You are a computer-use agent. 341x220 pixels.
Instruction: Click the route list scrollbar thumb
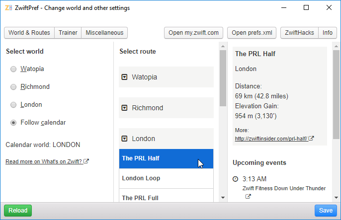click(223, 78)
